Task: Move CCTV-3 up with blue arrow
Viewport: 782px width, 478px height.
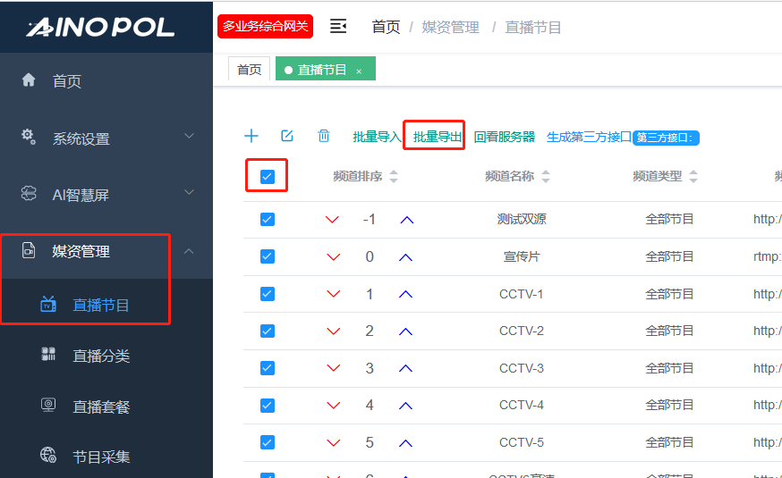Action: click(x=406, y=368)
